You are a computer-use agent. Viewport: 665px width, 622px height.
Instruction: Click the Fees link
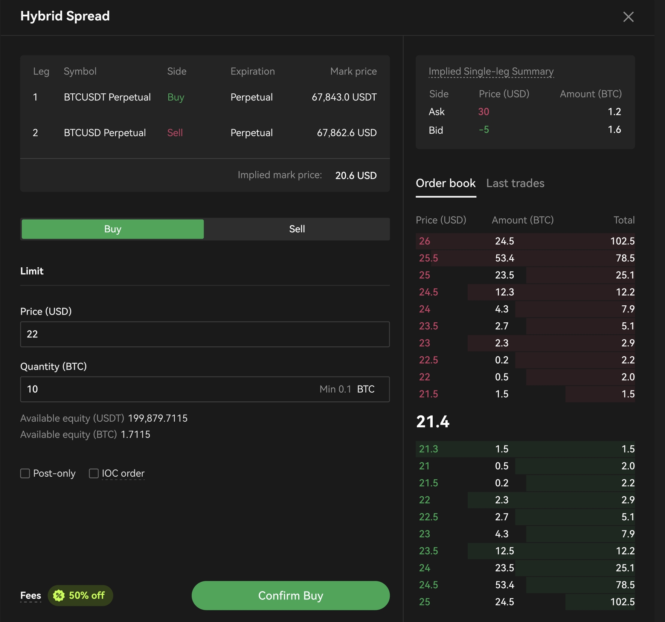pos(31,595)
